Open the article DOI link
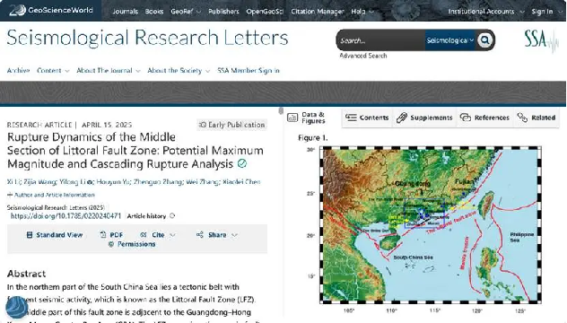567x323 pixels. click(x=65, y=216)
